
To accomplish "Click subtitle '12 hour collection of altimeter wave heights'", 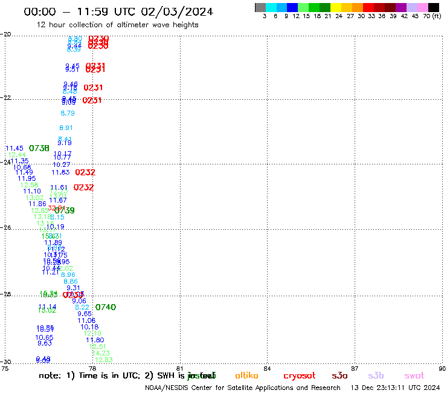I will [x=117, y=25].
